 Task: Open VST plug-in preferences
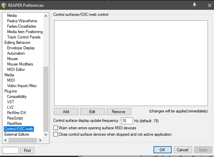pos(10,102)
